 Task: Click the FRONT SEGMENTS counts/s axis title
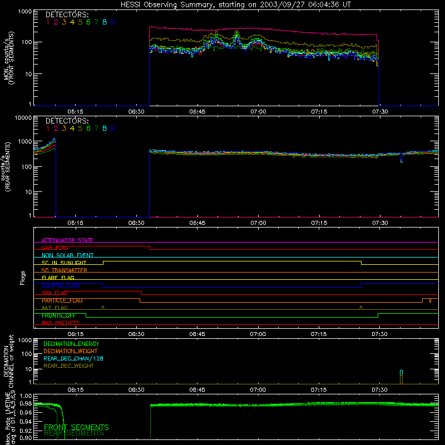pos(8,58)
